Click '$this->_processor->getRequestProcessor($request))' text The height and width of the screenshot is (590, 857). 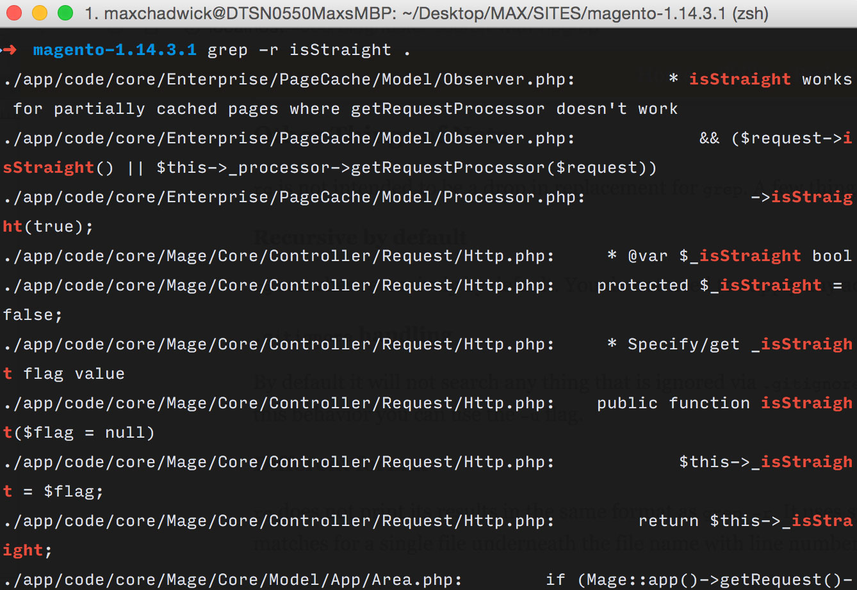(407, 168)
